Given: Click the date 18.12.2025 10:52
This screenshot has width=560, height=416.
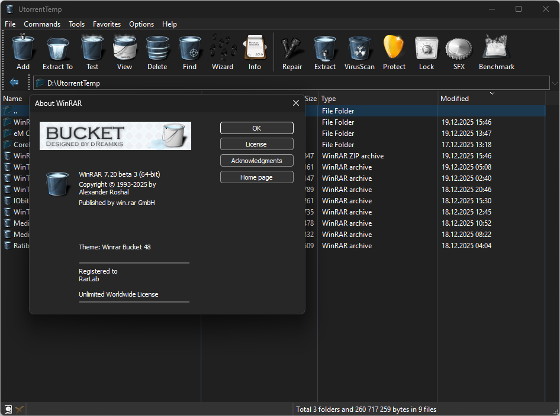Looking at the screenshot, I should (466, 223).
